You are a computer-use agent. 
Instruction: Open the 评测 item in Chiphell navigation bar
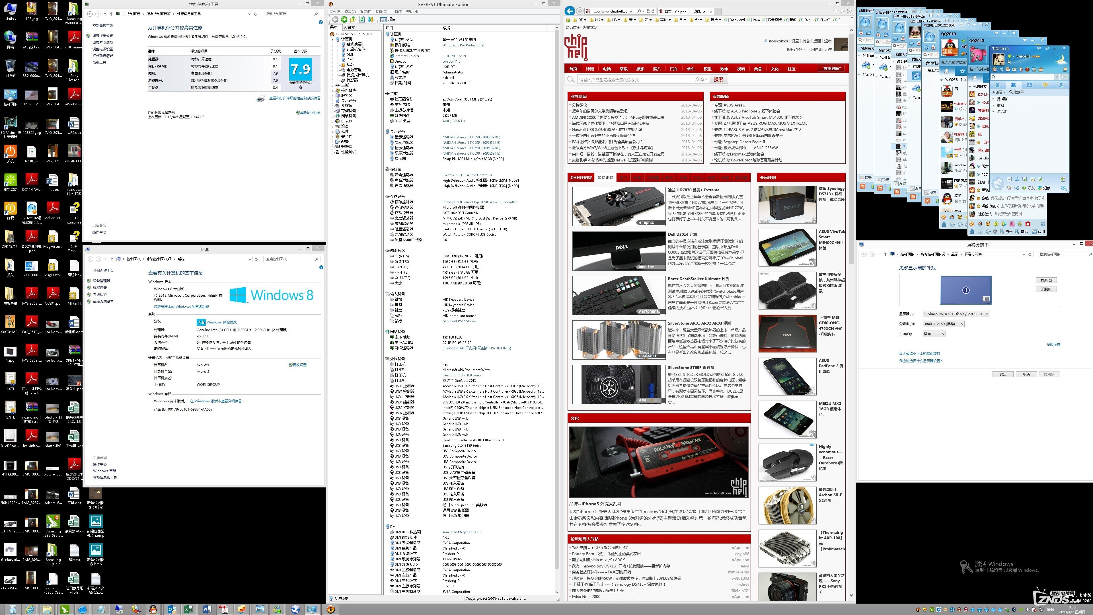point(590,69)
